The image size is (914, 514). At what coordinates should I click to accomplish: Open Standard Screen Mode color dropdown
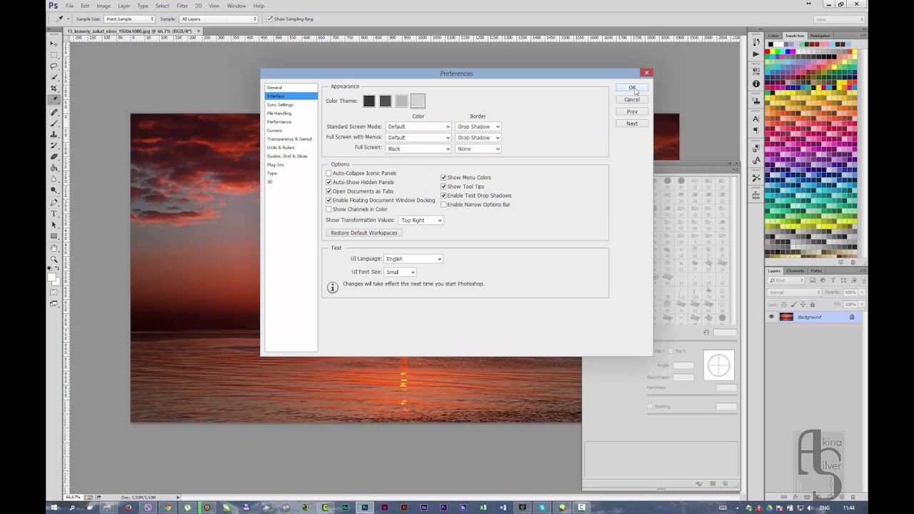(418, 126)
